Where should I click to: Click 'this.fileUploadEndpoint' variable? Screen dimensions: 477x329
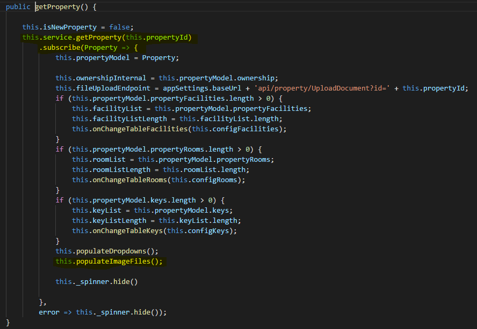click(103, 88)
